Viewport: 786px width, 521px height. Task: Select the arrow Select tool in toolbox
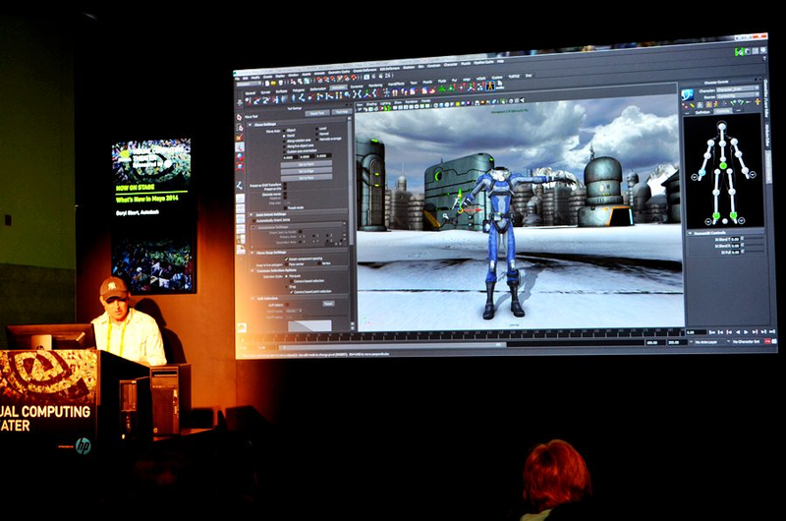239,117
